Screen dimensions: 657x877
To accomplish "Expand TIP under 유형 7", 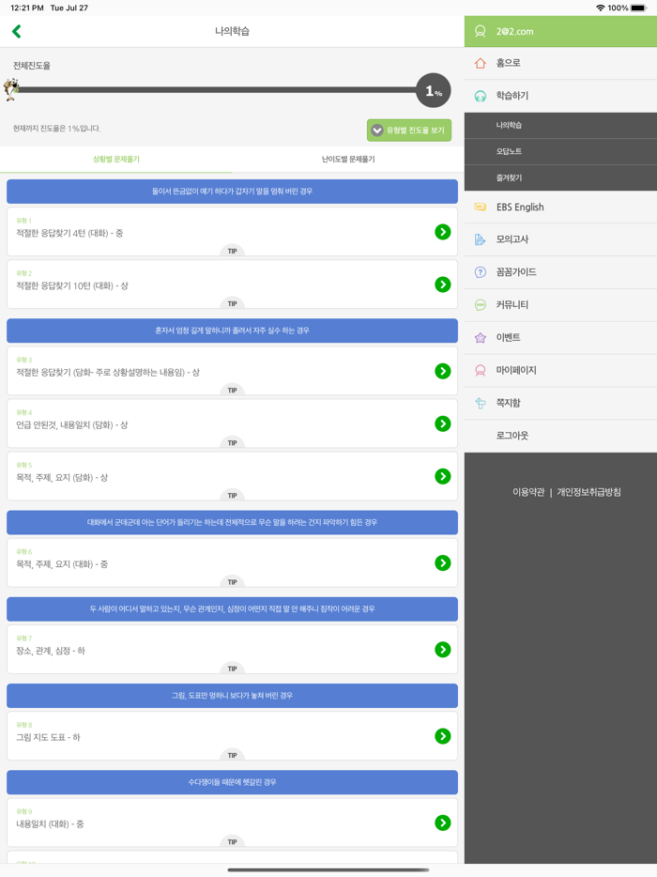I will tap(232, 669).
